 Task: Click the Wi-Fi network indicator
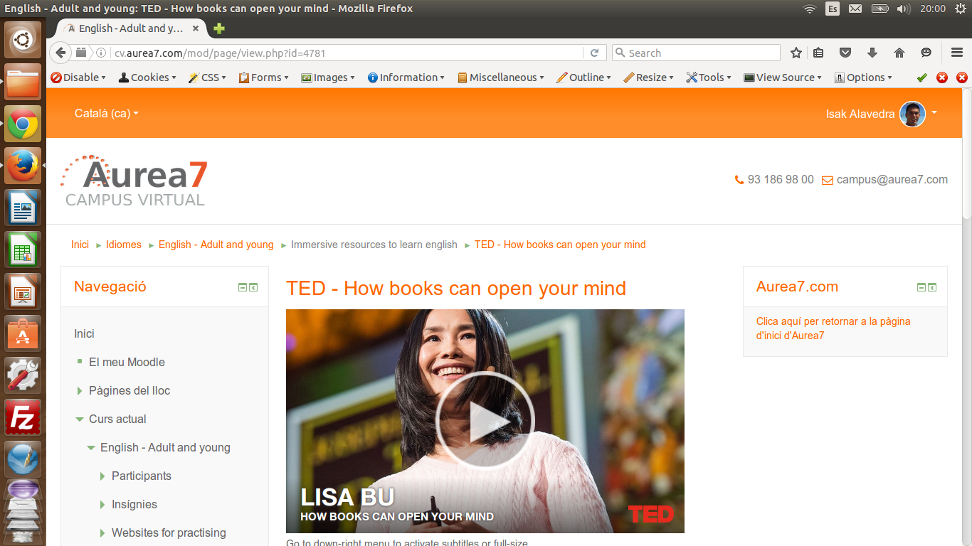coord(809,9)
